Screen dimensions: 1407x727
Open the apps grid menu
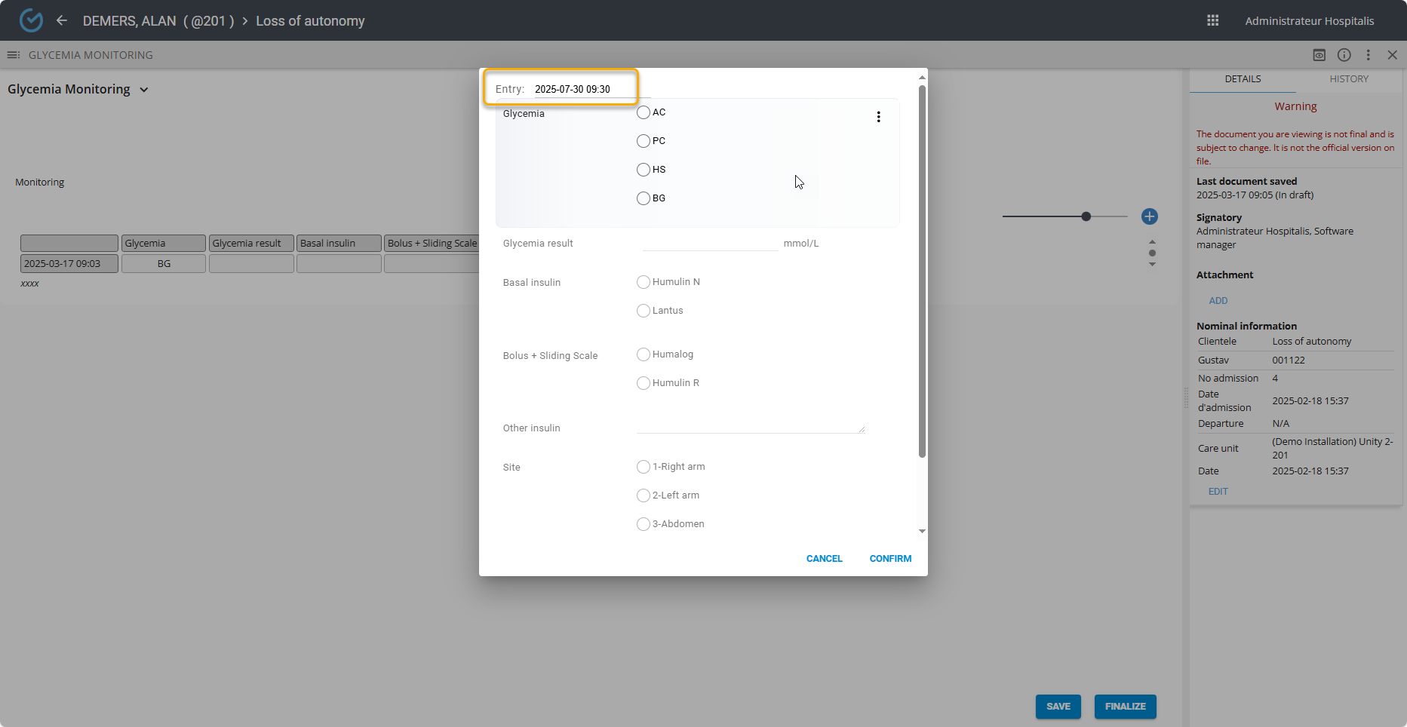(x=1212, y=20)
